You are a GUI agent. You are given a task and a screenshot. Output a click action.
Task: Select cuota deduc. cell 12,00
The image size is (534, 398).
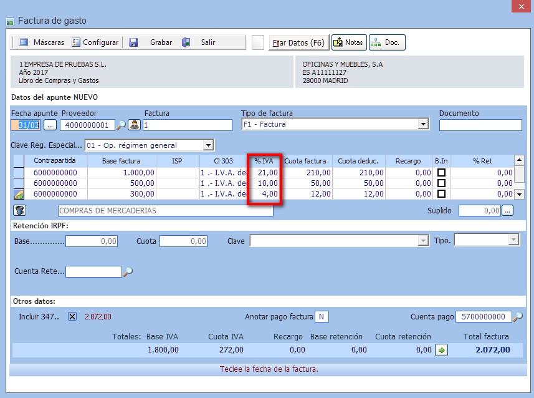(359, 194)
